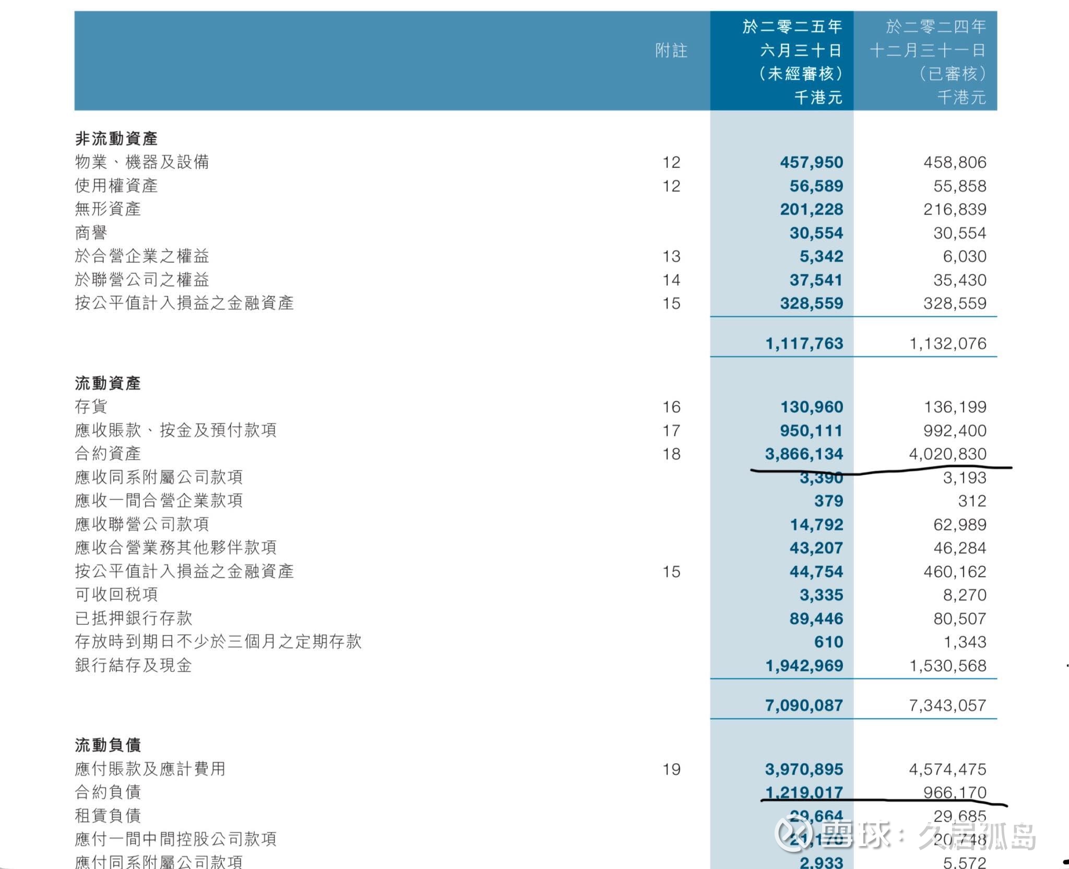
Task: Select the 流動負債 section heading
Action: (x=108, y=745)
